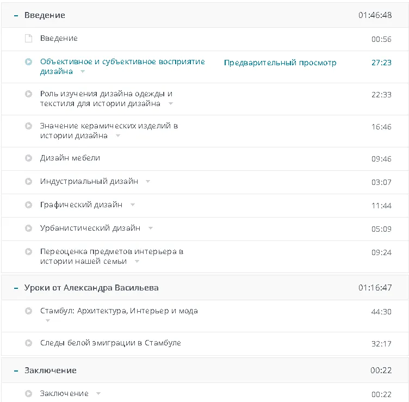Click the 27:23 duration of preview lesson
Image resolution: width=409 pixels, height=402 pixels.
click(381, 63)
